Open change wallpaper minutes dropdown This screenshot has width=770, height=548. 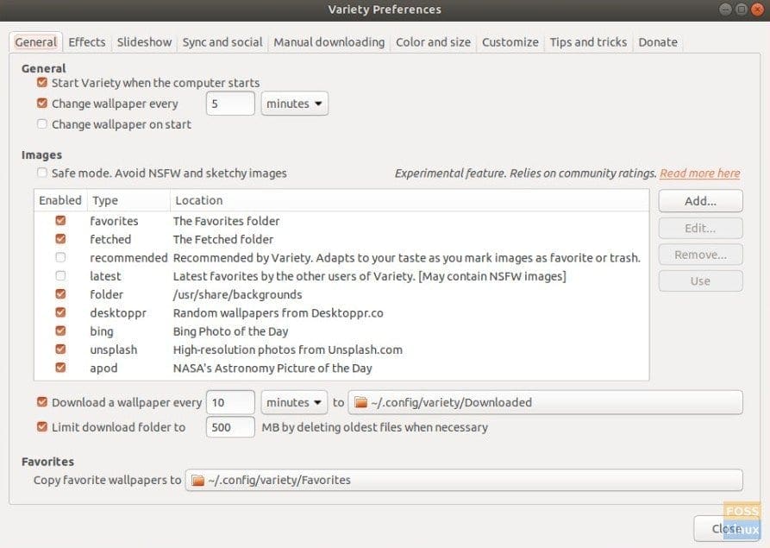(294, 104)
